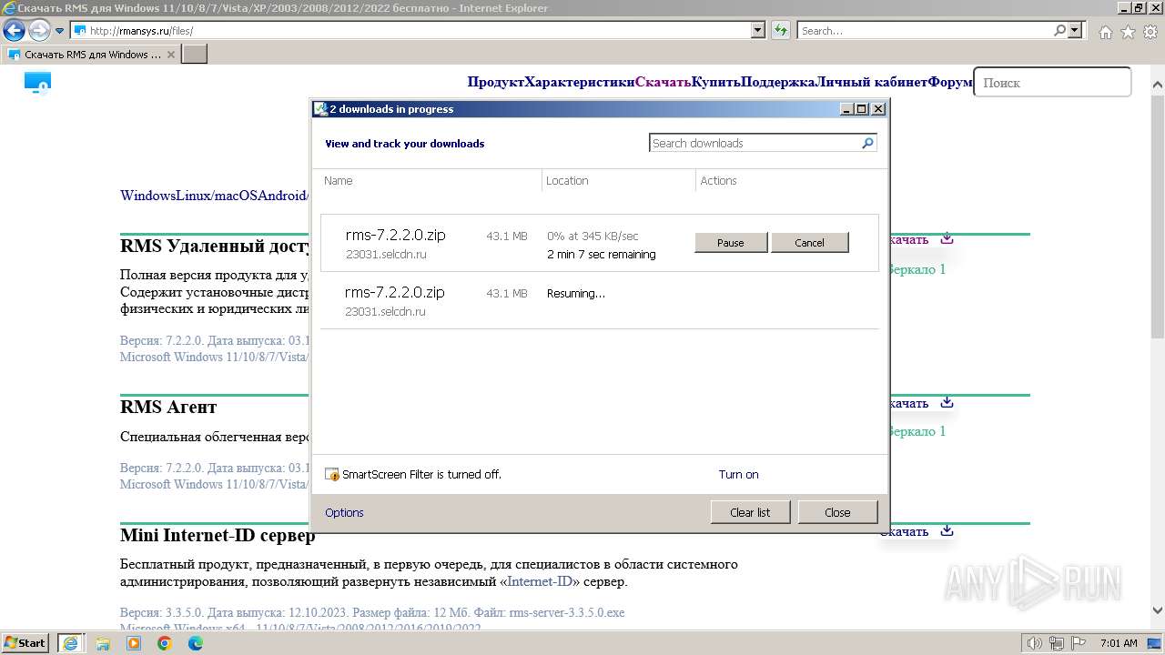Open Зеркало 1 link under RMS Агент

coord(917,431)
